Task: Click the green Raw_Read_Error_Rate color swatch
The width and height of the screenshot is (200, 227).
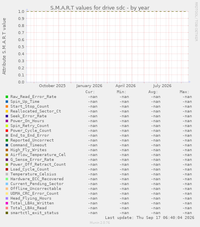Action: (7, 97)
